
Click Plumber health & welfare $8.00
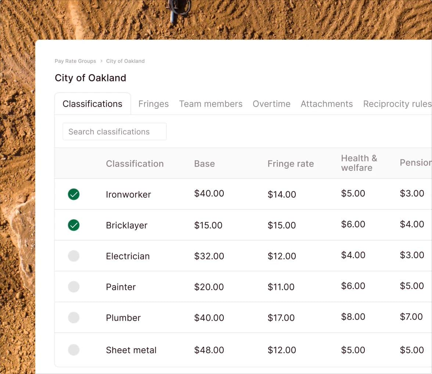click(x=353, y=317)
